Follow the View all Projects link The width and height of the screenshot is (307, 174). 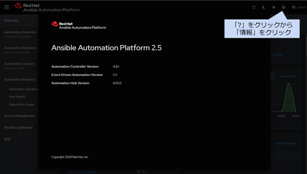tap(286, 143)
